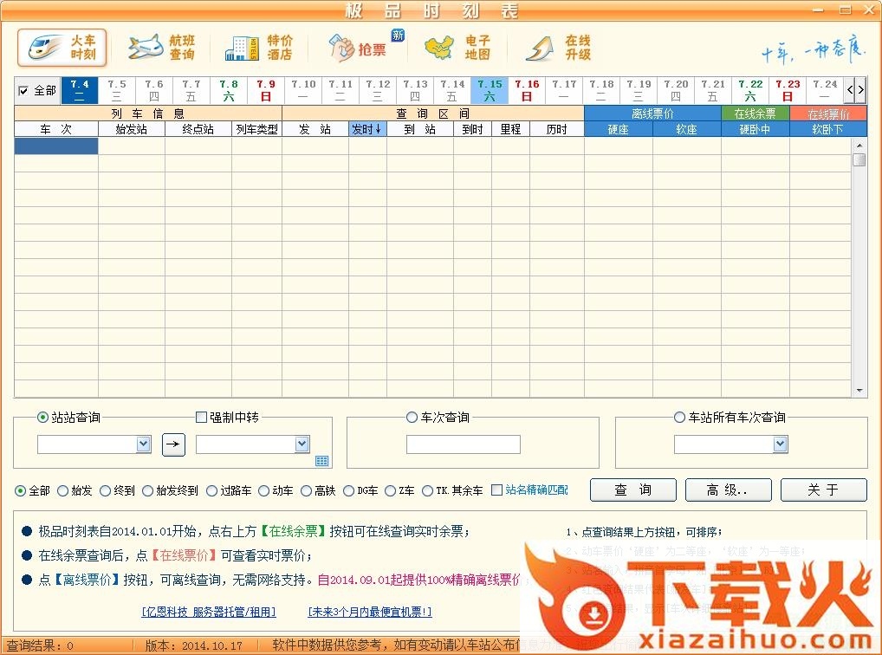
Task: Open the 电子地图 electronic map
Action: (457, 48)
